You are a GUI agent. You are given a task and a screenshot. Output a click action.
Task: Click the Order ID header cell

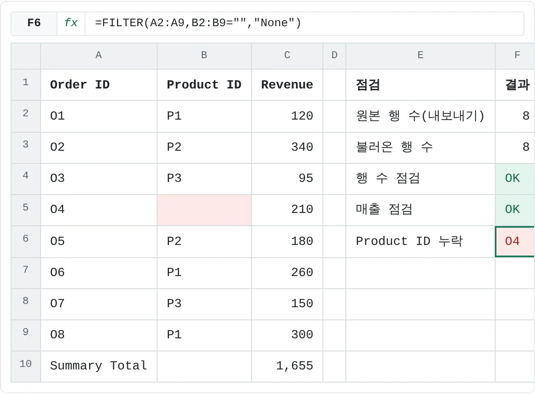coord(99,85)
